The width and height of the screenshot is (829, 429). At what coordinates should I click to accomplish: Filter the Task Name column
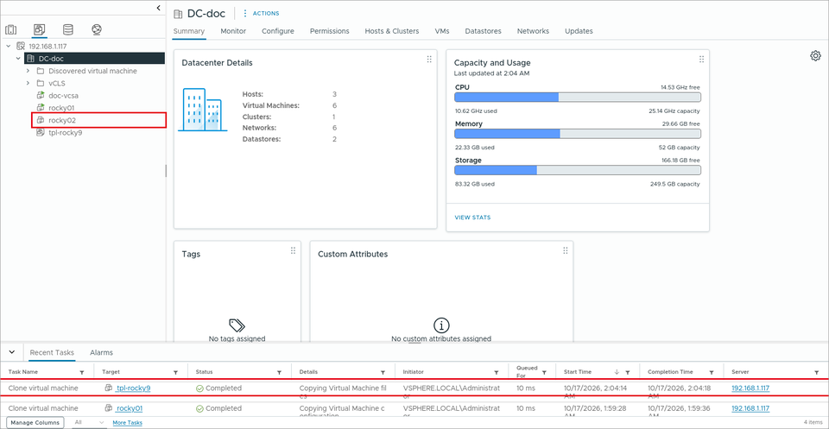pos(82,373)
